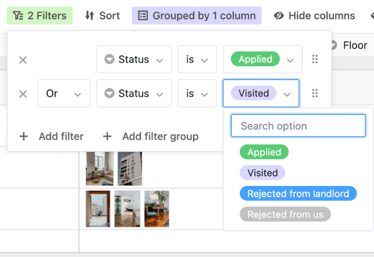Open the hallway with plant photo thumbnail
Viewport: 374px width, 257px height.
(x=128, y=209)
